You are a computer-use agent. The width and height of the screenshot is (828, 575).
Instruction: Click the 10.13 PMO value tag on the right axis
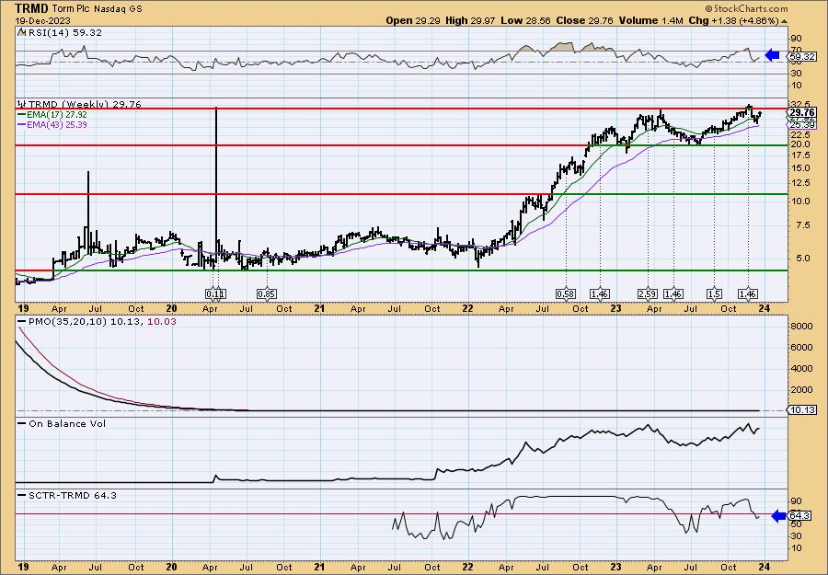[x=802, y=409]
